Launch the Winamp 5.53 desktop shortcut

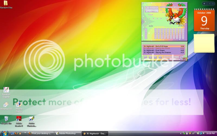coord(6,106)
